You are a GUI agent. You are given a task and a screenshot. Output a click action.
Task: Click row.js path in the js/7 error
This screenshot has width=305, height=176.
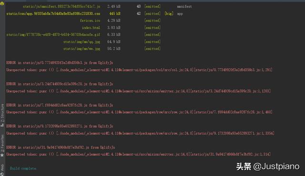pos(125,112)
